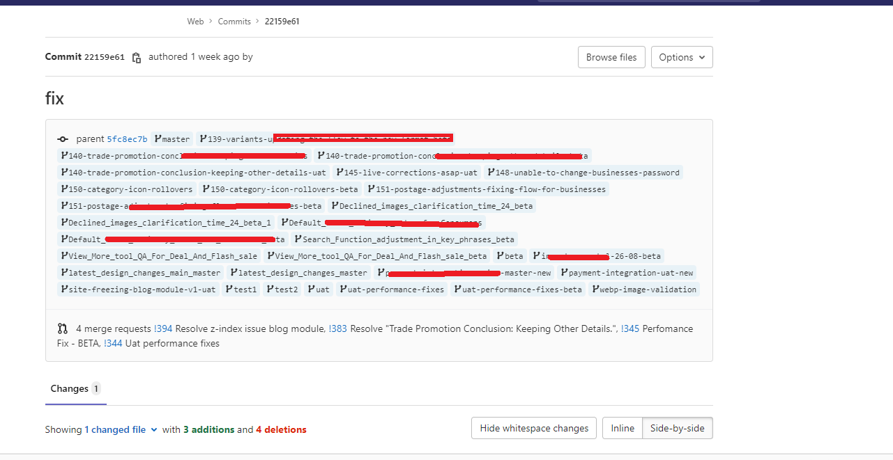Open branch 145-live-corrections-asap-uat

pyautogui.click(x=407, y=173)
